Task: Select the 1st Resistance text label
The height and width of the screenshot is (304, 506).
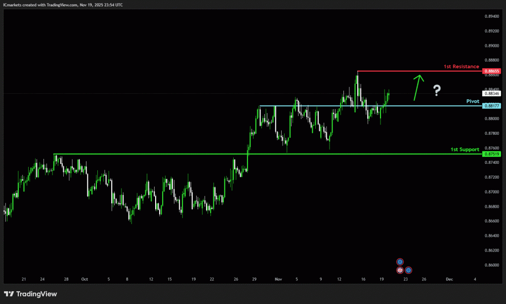Action: (461, 66)
